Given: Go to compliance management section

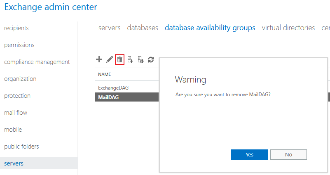Looking at the screenshot, I should click(x=37, y=62).
